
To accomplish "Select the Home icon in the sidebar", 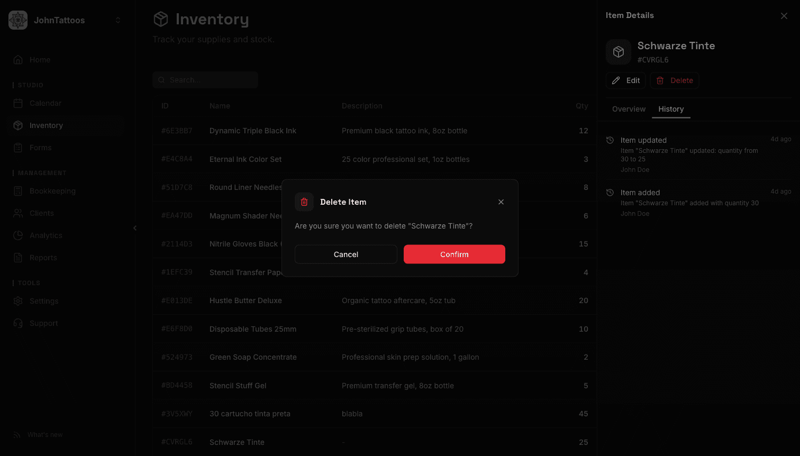I will pyautogui.click(x=19, y=60).
